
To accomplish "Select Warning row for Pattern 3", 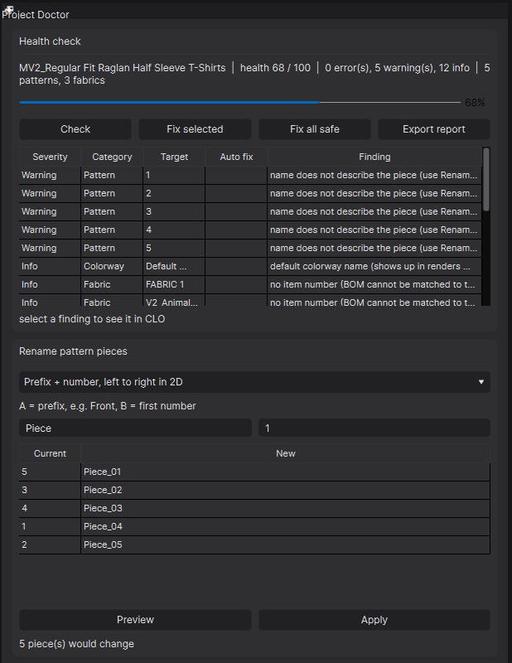I will [250, 211].
